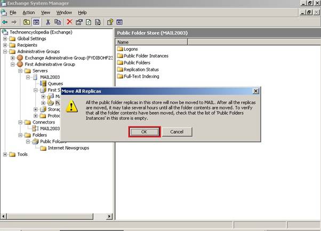This screenshot has width=321, height=231.
Task: Collapse the First Administrative Group node
Action: click(13, 64)
